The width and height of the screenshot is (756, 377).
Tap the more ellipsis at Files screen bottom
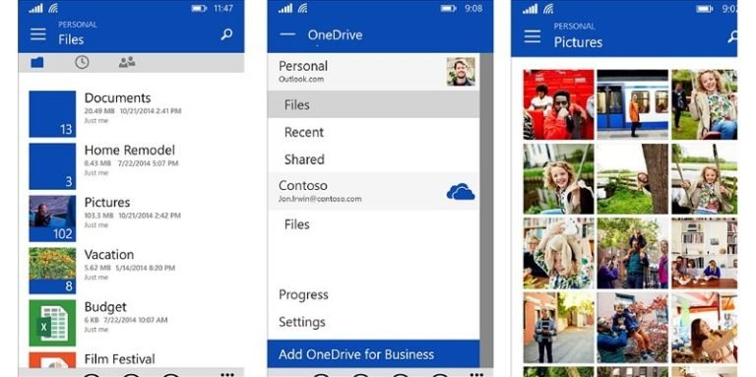click(227, 374)
